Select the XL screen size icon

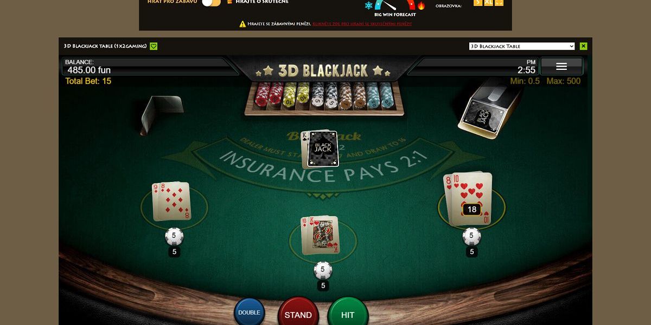click(x=488, y=3)
